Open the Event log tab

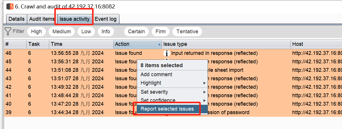coord(105,19)
